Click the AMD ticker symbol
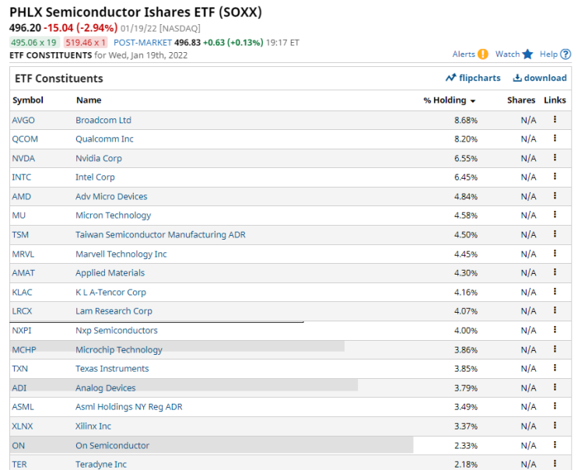The width and height of the screenshot is (578, 470). 21,196
